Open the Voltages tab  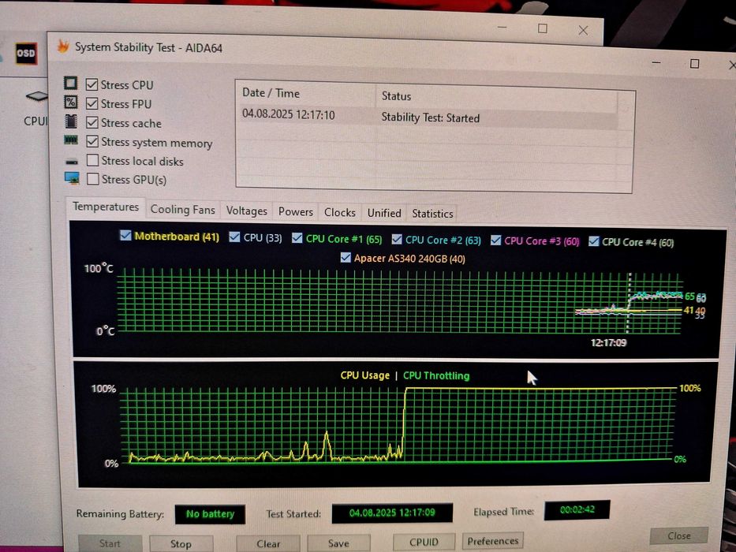[x=246, y=211]
